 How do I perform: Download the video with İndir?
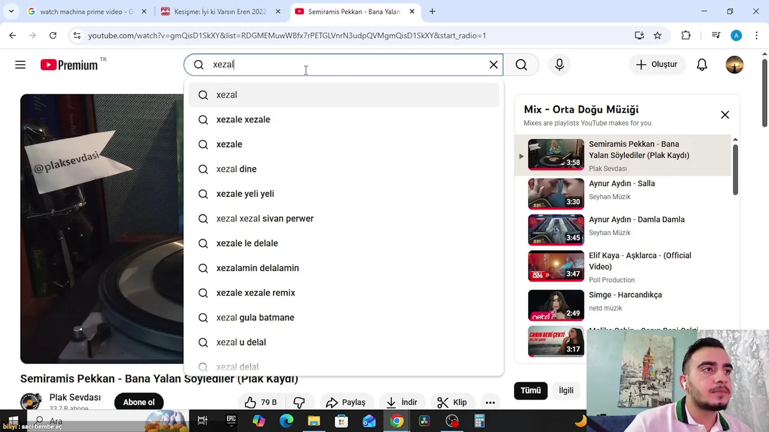click(402, 402)
